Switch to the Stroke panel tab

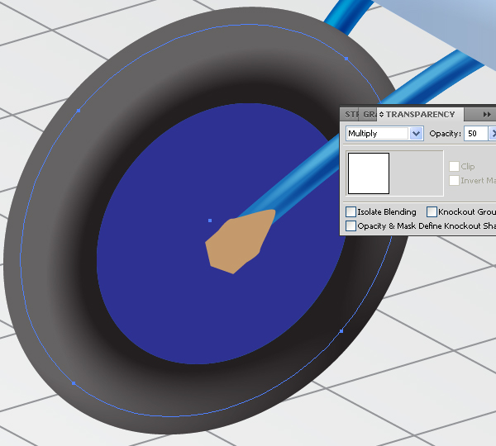pyautogui.click(x=351, y=115)
